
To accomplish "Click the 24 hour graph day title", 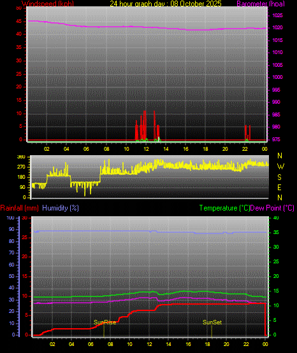I will (166, 4).
